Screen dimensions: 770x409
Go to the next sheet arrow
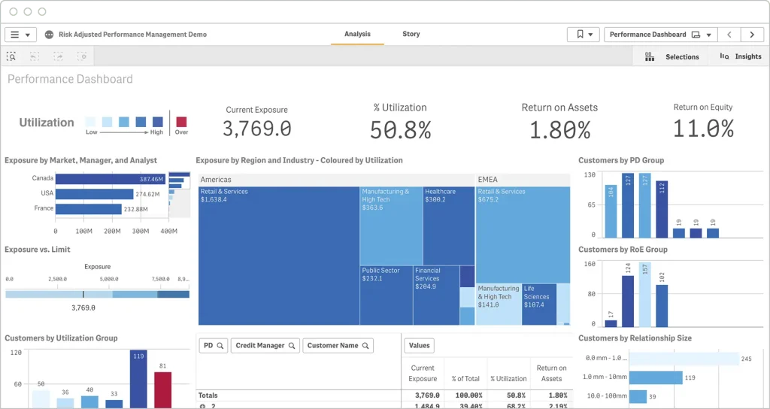pos(752,35)
